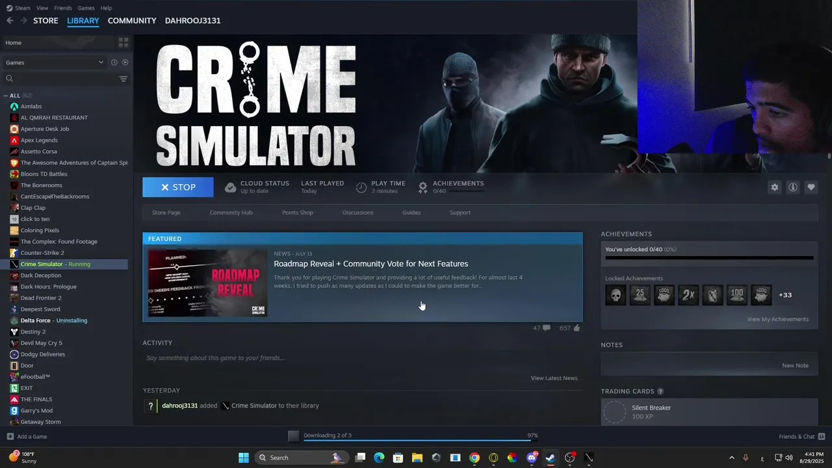Create a New Note
Image resolution: width=832 pixels, height=468 pixels.
point(795,365)
